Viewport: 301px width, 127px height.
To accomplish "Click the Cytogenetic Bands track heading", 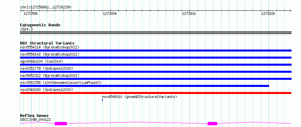I will point(40,25).
